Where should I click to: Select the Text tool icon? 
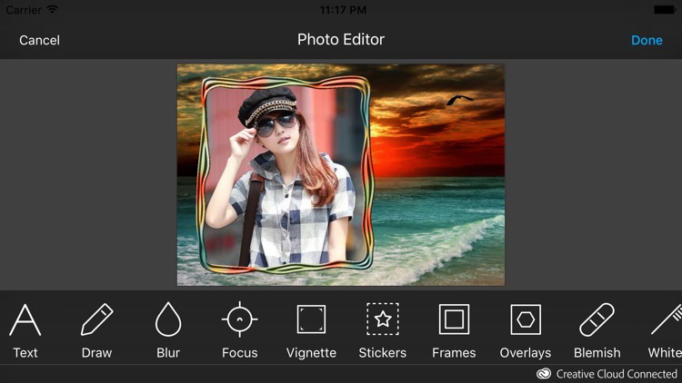coord(25,320)
